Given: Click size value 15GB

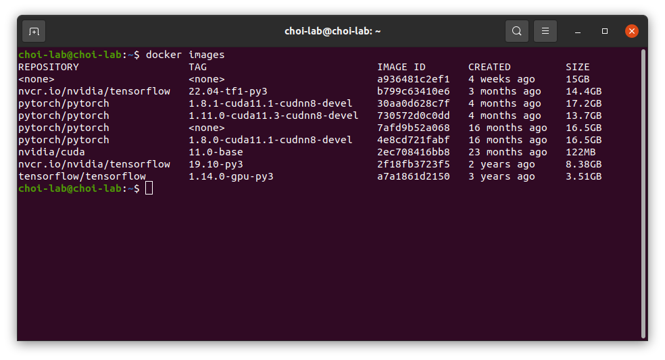Looking at the screenshot, I should (x=578, y=79).
